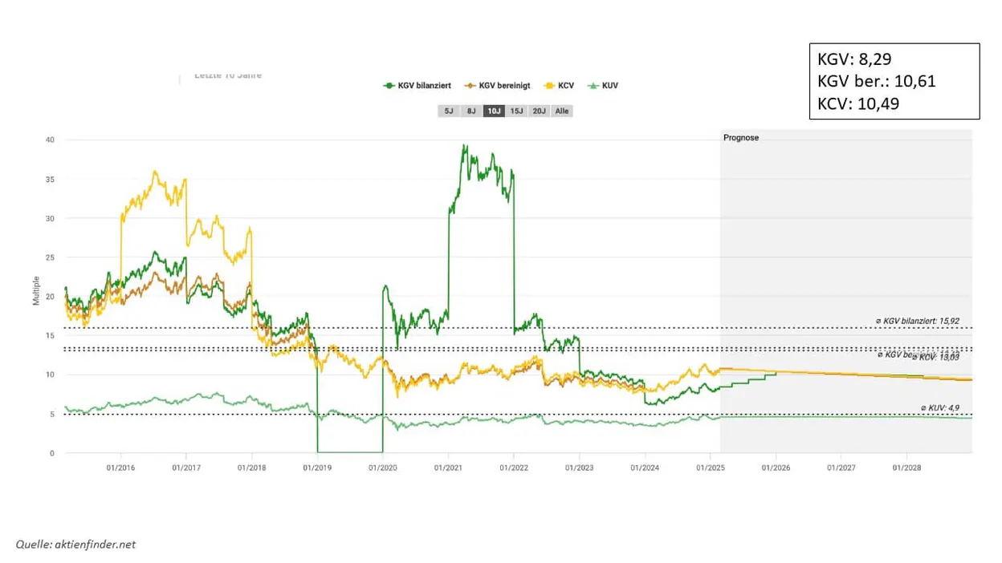Viewport: 1002px width, 563px height.
Task: Click the Prognose label in forecast area
Action: [741, 138]
